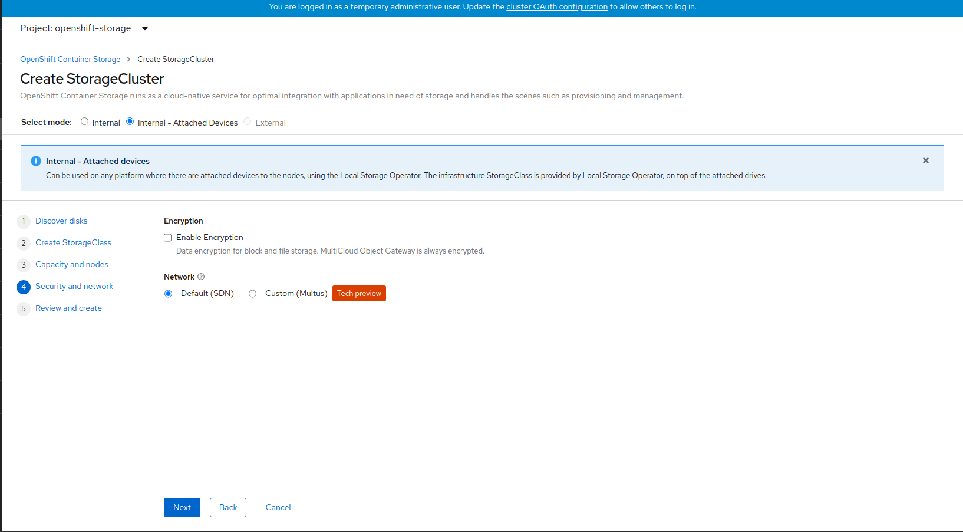Open the cluster OAuth configuration link
This screenshot has width=963, height=532.
[x=557, y=7]
